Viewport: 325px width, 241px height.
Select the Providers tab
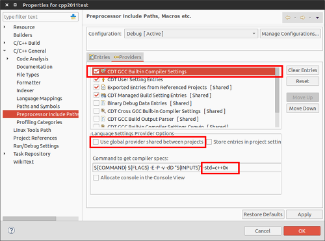[127, 57]
